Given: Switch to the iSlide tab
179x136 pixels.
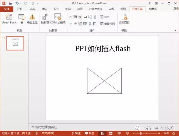Looking at the screenshot, I should 32,9.
